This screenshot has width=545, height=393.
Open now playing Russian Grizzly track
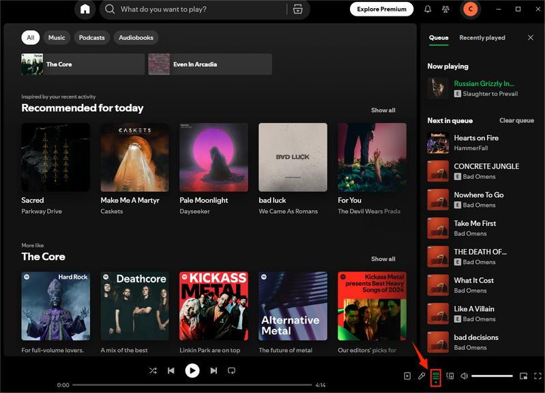point(484,83)
